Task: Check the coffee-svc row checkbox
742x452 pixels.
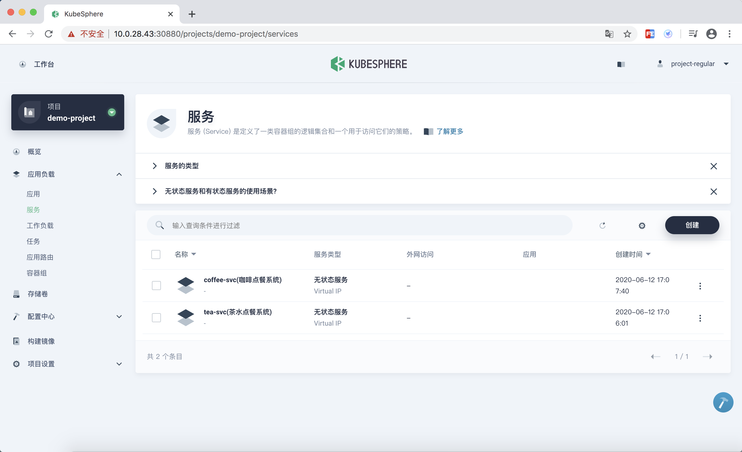Action: click(x=156, y=285)
